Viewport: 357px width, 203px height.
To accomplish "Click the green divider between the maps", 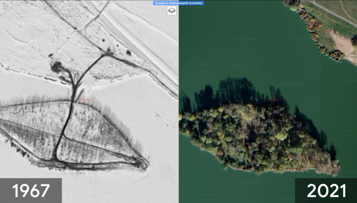I will [178, 105].
